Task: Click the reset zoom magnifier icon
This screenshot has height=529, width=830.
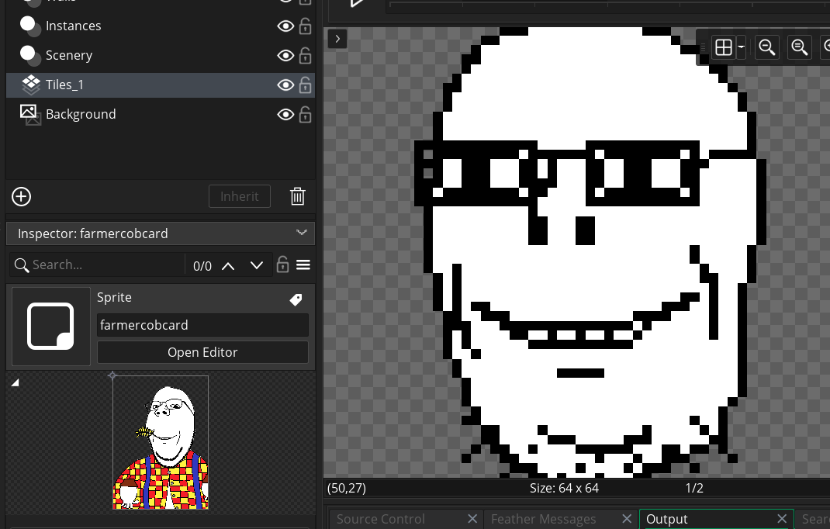Action: pos(799,48)
